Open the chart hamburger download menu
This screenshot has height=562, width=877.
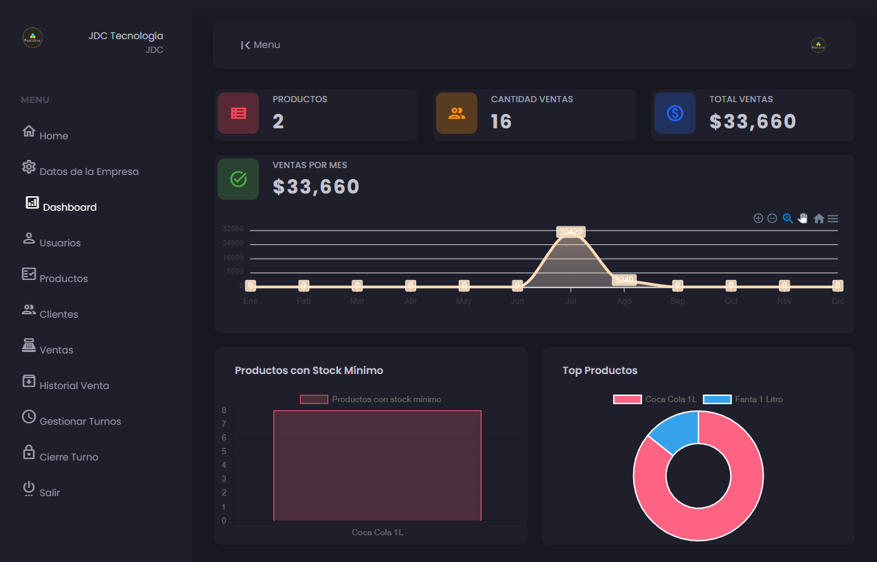tap(833, 218)
